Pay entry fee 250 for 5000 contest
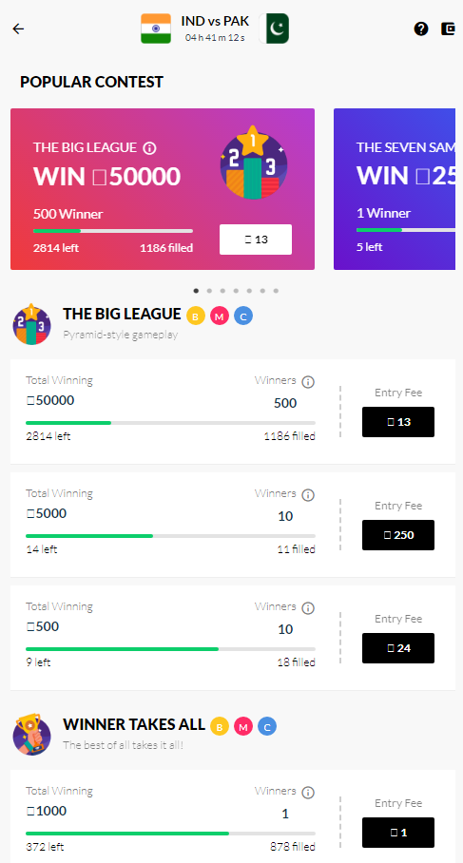This screenshot has width=463, height=863. 398,535
